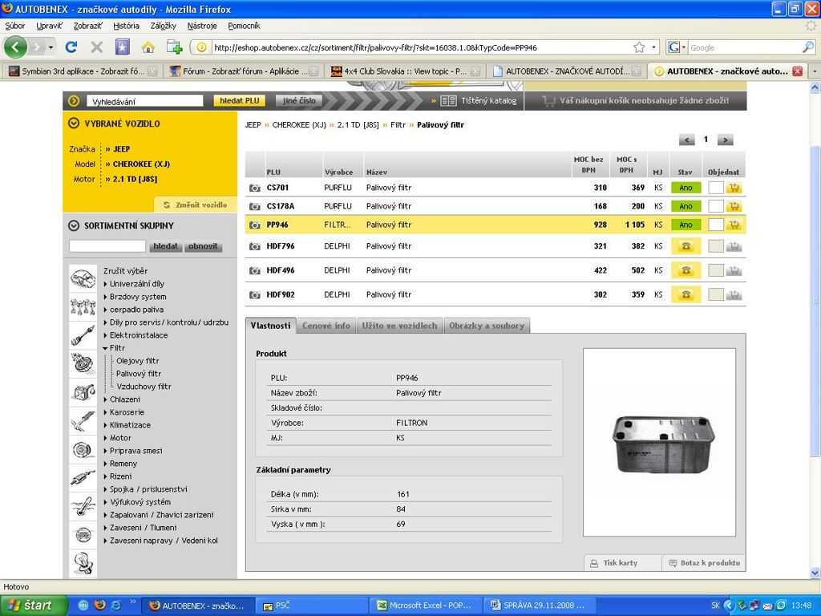Go to previous results page arrow
This screenshot has width=821, height=616.
686,140
